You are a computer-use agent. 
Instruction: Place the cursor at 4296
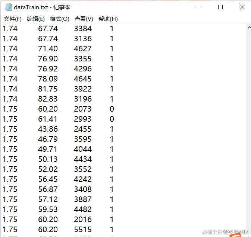click(83, 69)
